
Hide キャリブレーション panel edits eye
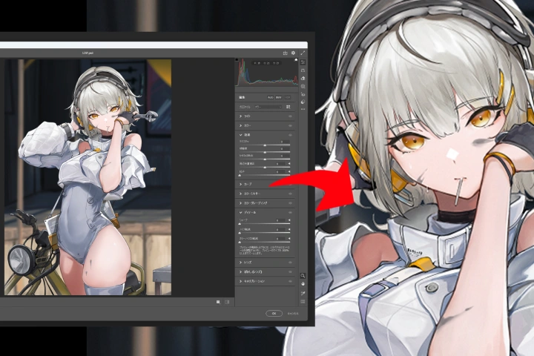tap(290, 281)
